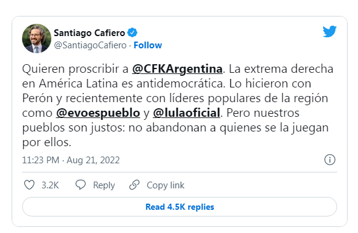Click the @SantiagoCafiero handle text

(90, 45)
